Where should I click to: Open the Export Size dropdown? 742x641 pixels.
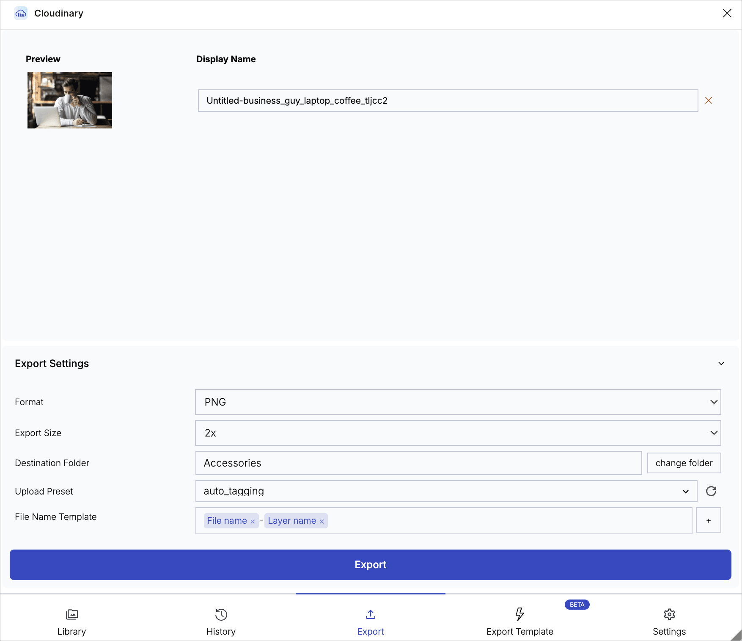(x=458, y=433)
